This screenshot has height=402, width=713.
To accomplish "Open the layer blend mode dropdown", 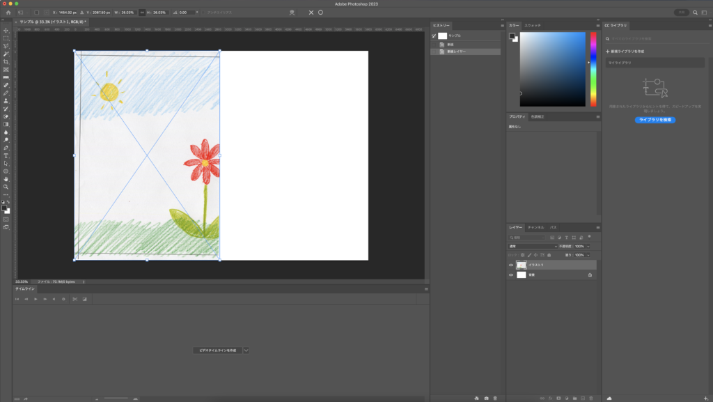I will pos(533,246).
